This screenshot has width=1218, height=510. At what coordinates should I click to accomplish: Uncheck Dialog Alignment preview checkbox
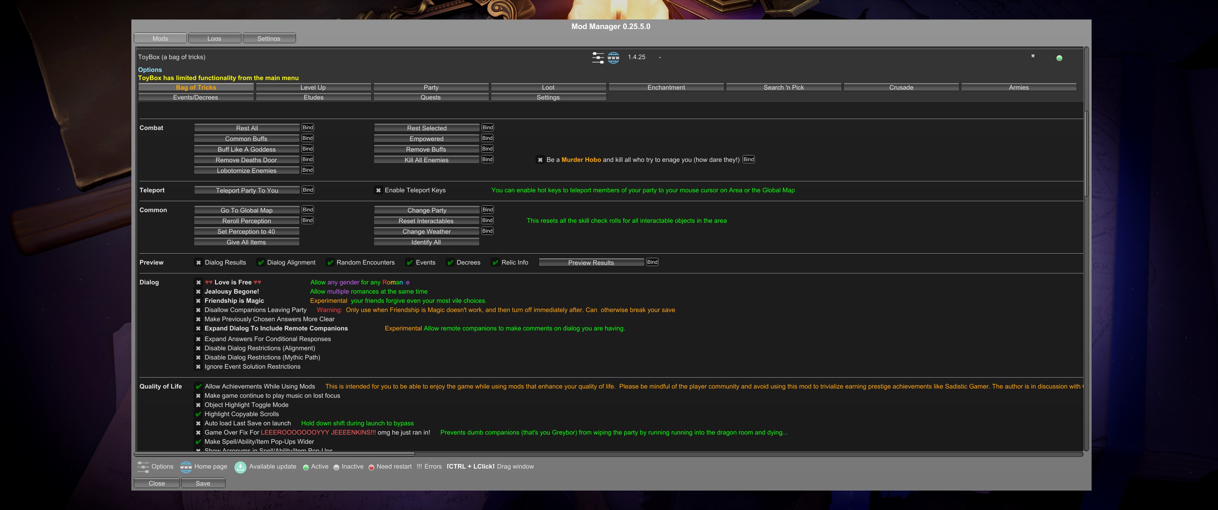coord(261,262)
